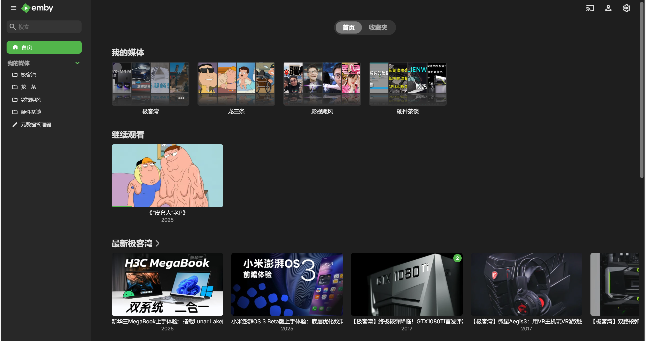Switch to the 首页 tab

pyautogui.click(x=349, y=27)
